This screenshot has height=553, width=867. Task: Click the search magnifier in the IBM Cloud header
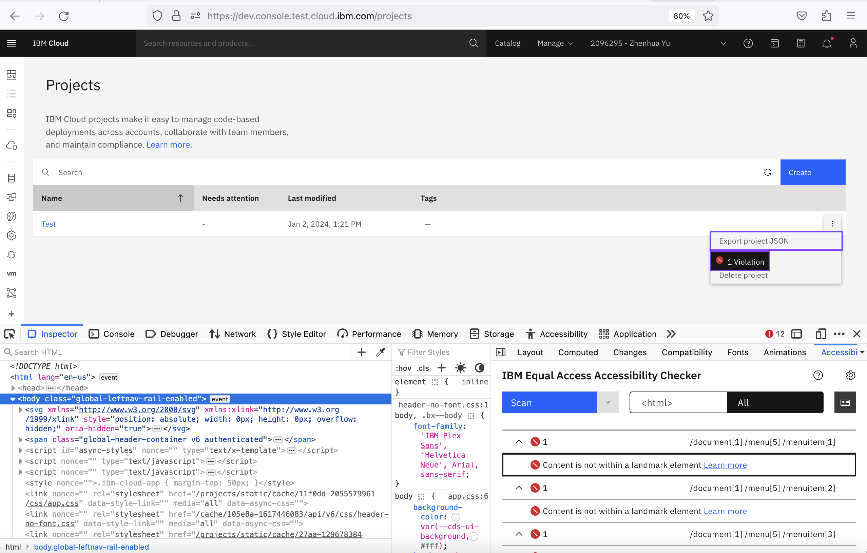pyautogui.click(x=474, y=43)
